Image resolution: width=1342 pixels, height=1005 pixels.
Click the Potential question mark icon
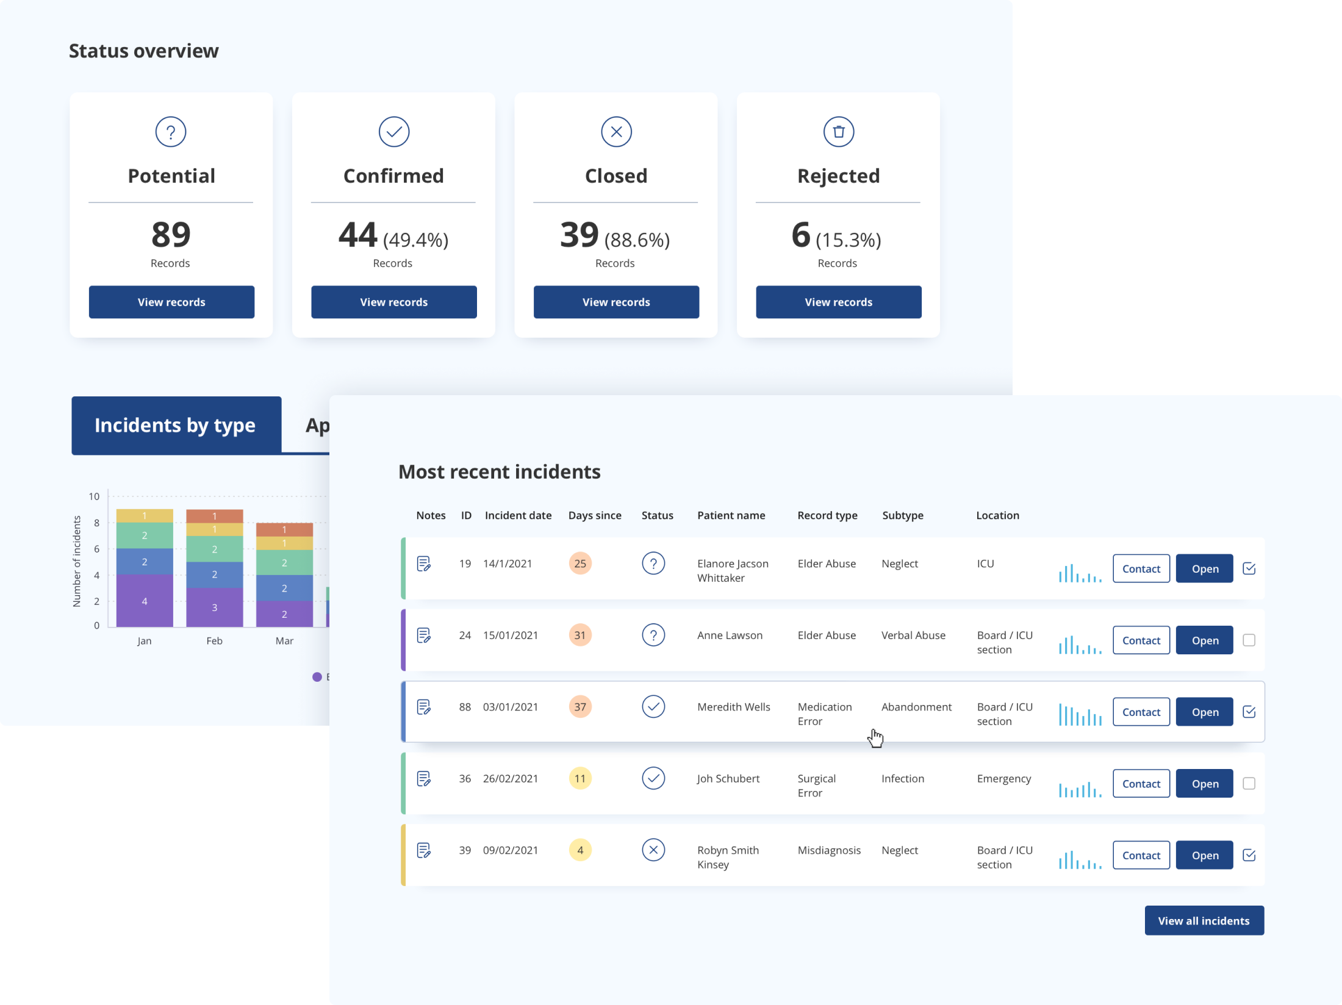click(171, 132)
